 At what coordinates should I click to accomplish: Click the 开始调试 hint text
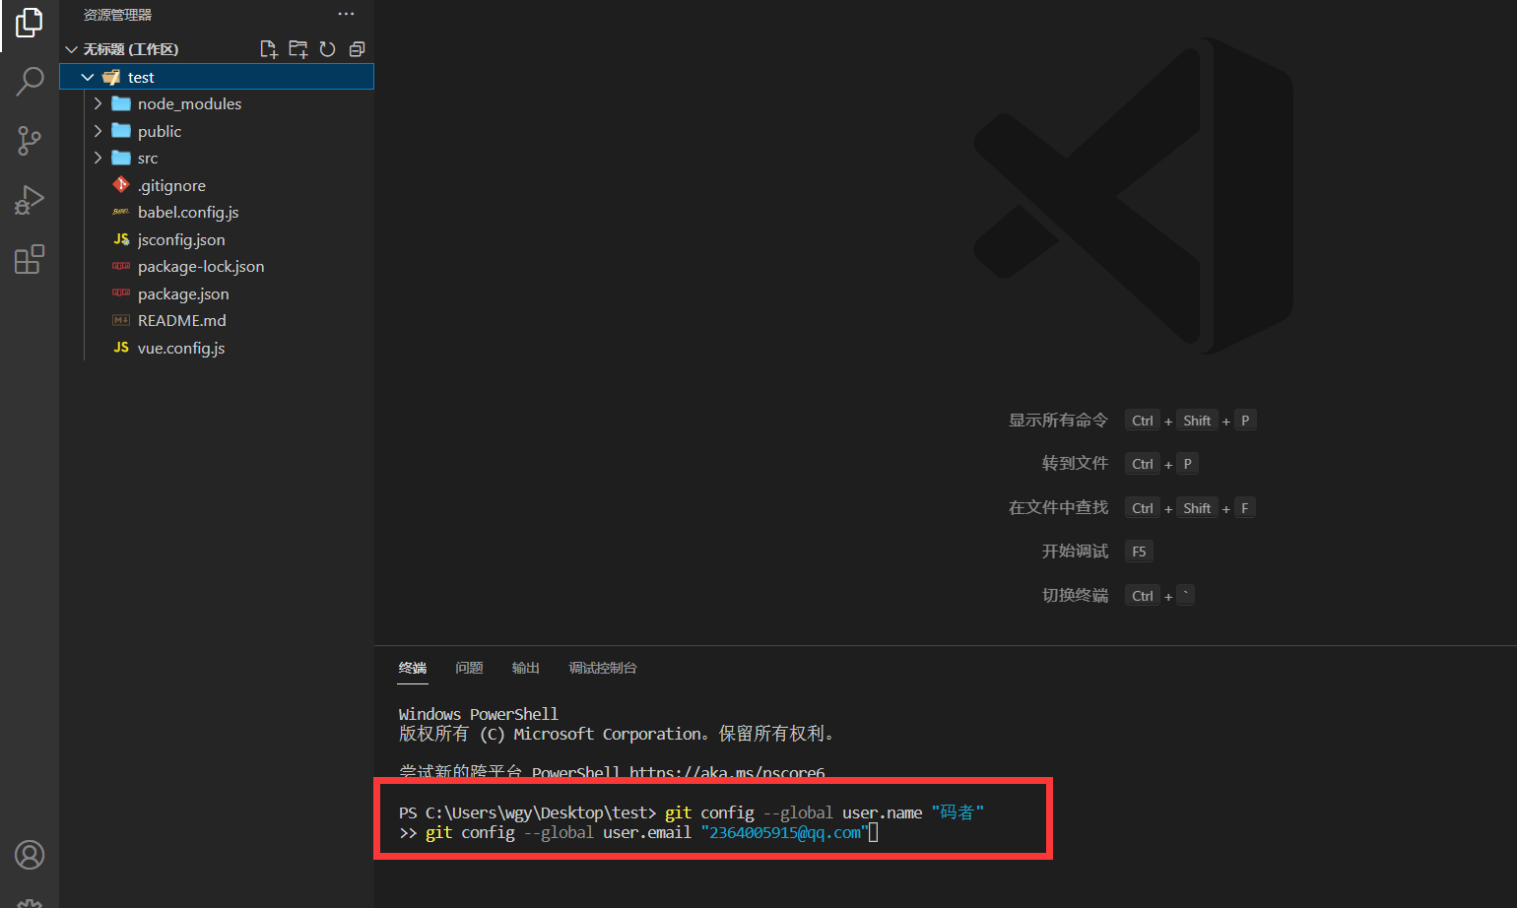1075,551
